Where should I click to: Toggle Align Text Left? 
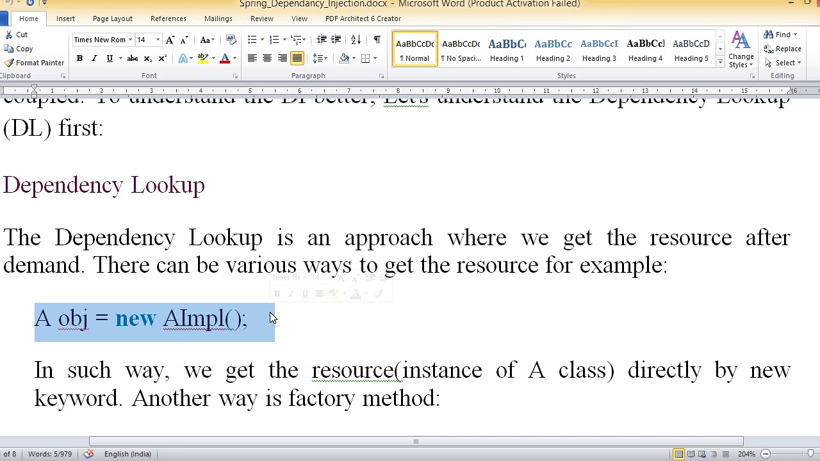(x=252, y=58)
